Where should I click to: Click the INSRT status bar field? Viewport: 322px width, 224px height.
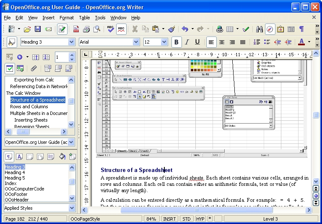click(169, 219)
